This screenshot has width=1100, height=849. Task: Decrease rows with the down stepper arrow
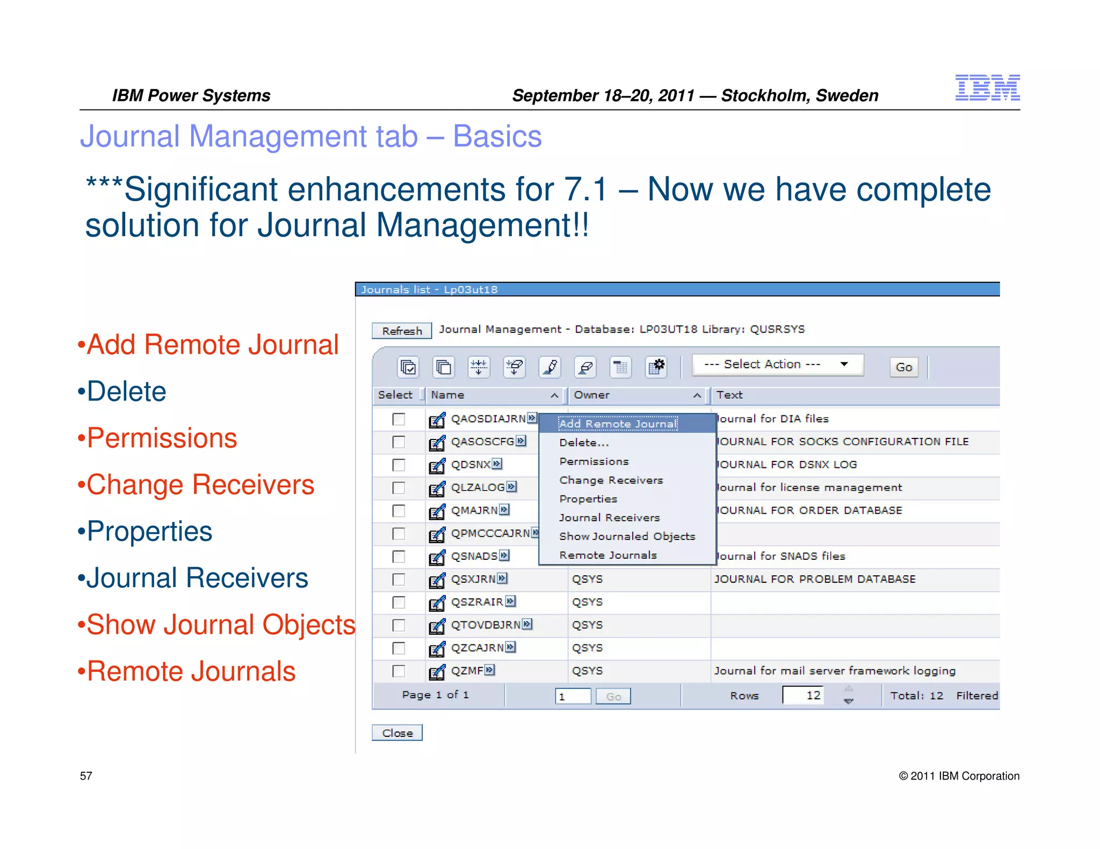pyautogui.click(x=849, y=701)
